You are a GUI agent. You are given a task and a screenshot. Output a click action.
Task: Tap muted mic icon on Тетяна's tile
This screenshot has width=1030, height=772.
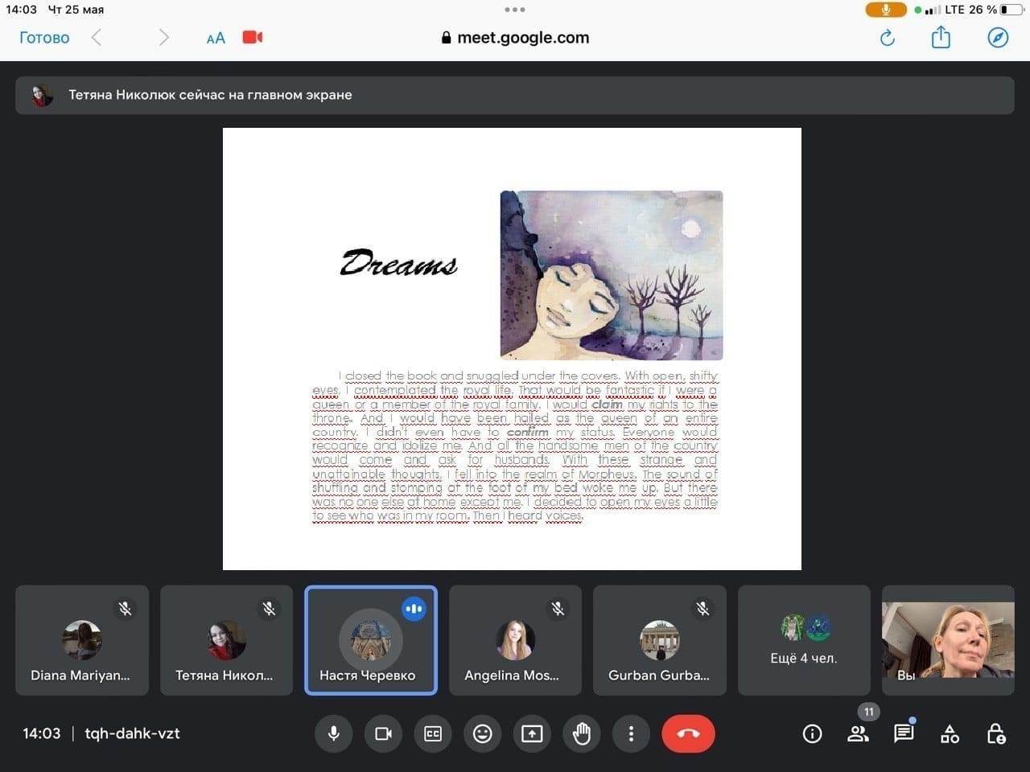tap(269, 609)
